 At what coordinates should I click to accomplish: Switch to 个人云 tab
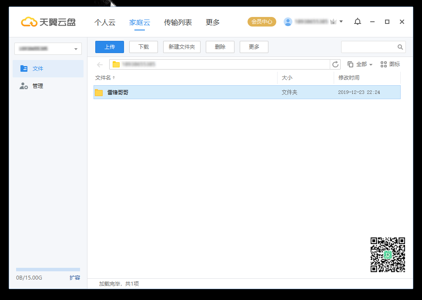click(x=105, y=23)
